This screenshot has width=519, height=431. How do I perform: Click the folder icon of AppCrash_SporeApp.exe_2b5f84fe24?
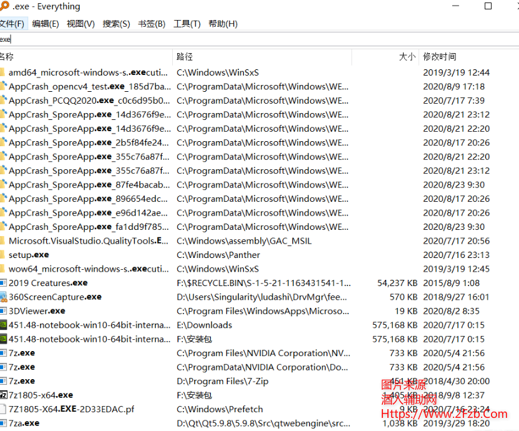[x=3, y=142]
